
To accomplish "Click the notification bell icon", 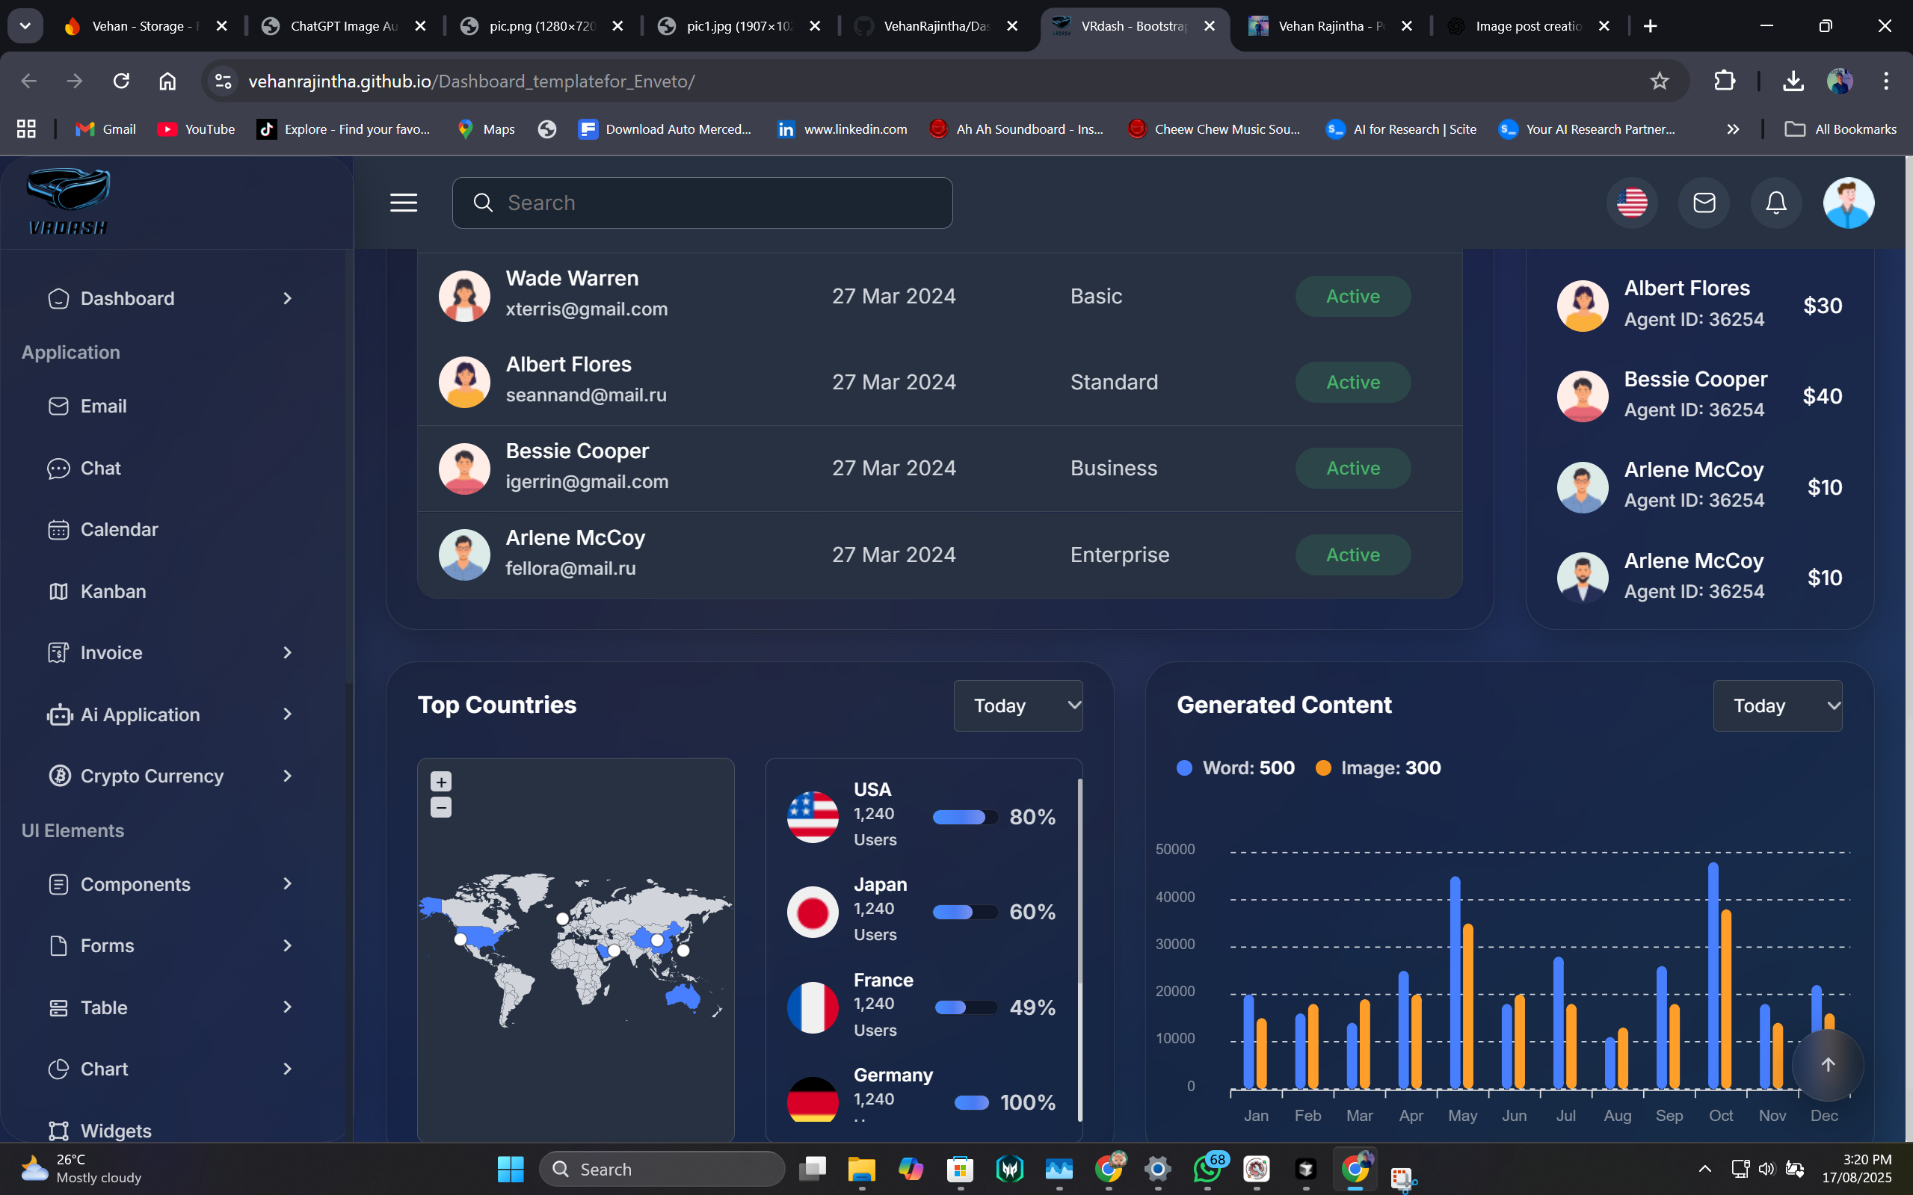I will coord(1775,203).
